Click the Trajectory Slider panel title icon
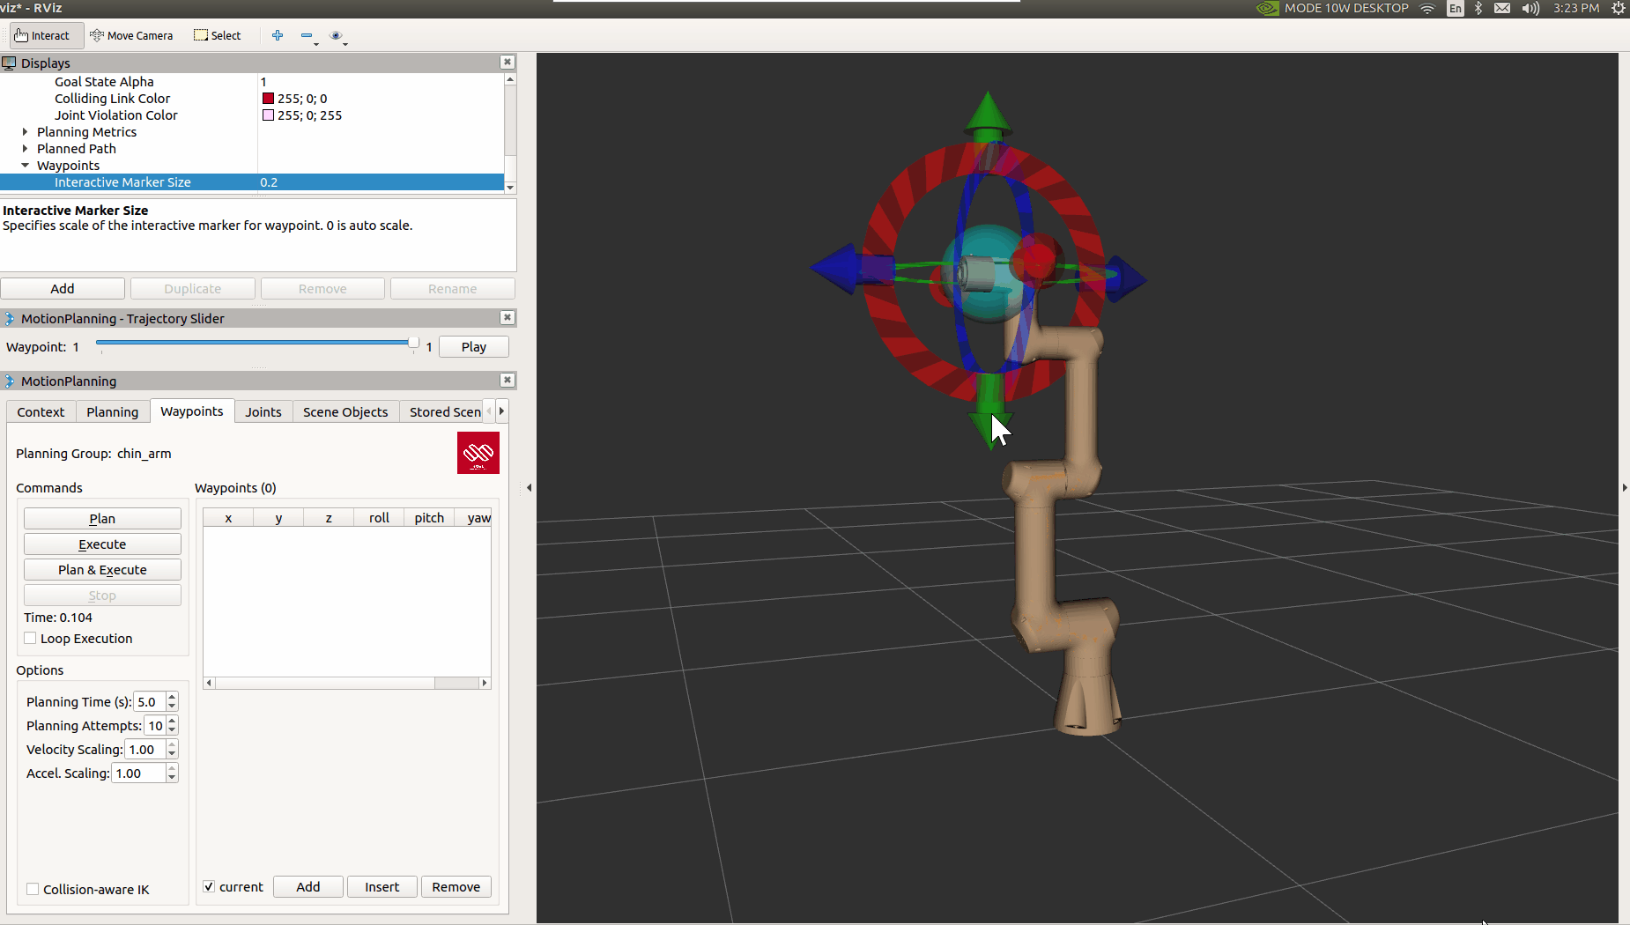Viewport: 1630px width, 925px height. [x=10, y=318]
